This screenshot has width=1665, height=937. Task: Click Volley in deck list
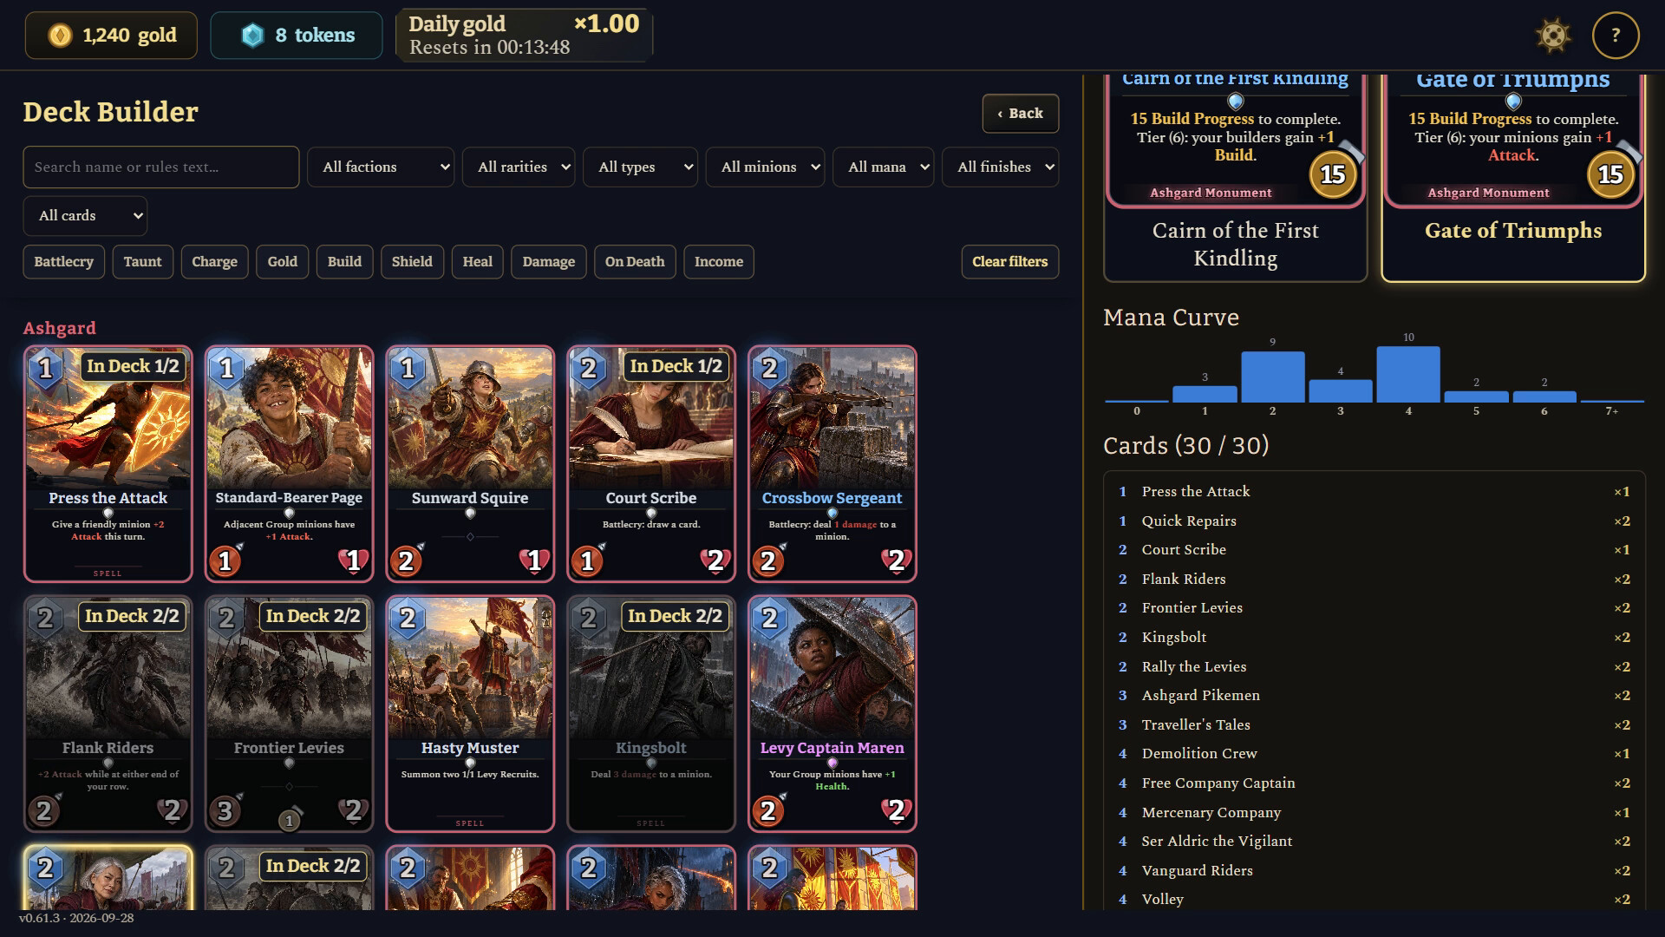click(x=1374, y=900)
